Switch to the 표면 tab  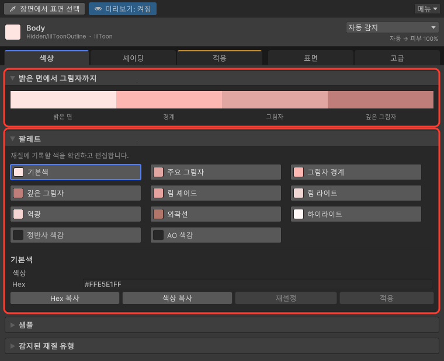click(310, 58)
